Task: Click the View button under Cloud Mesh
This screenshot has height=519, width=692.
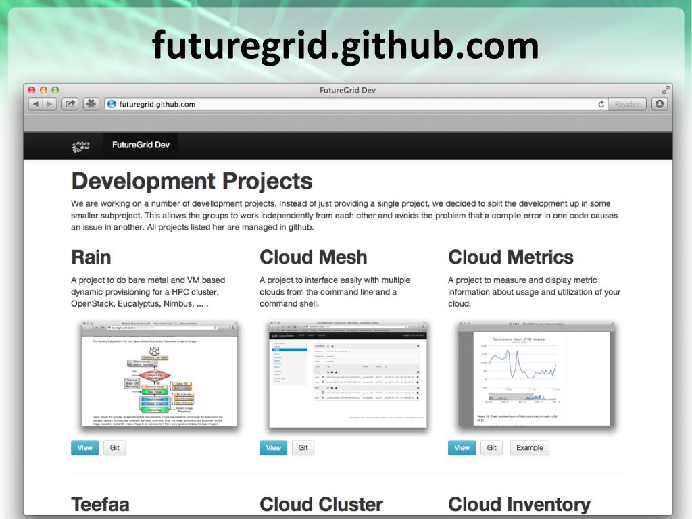Action: pos(273,448)
